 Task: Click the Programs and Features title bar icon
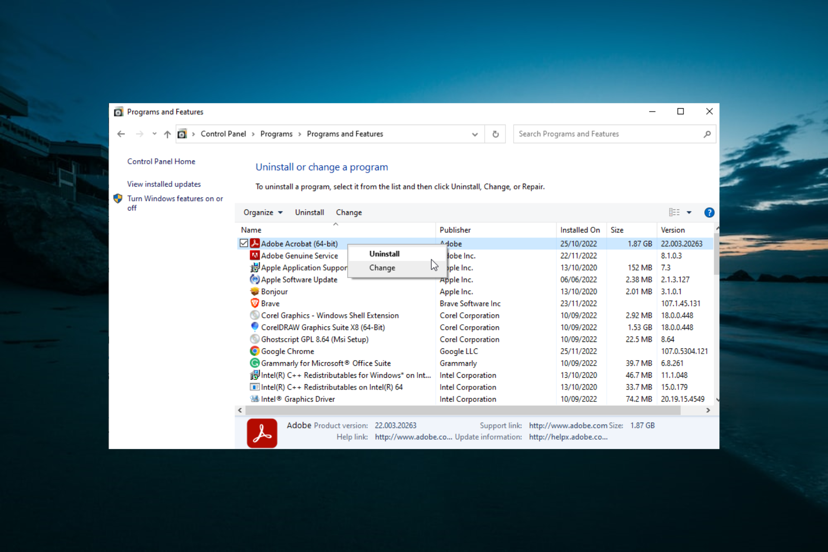[x=118, y=112]
